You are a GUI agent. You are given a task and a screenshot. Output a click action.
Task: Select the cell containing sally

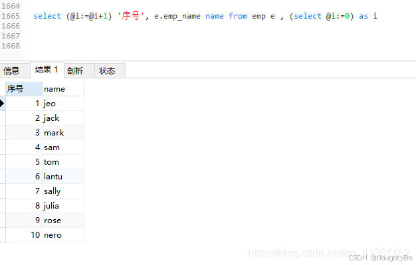tap(63, 191)
